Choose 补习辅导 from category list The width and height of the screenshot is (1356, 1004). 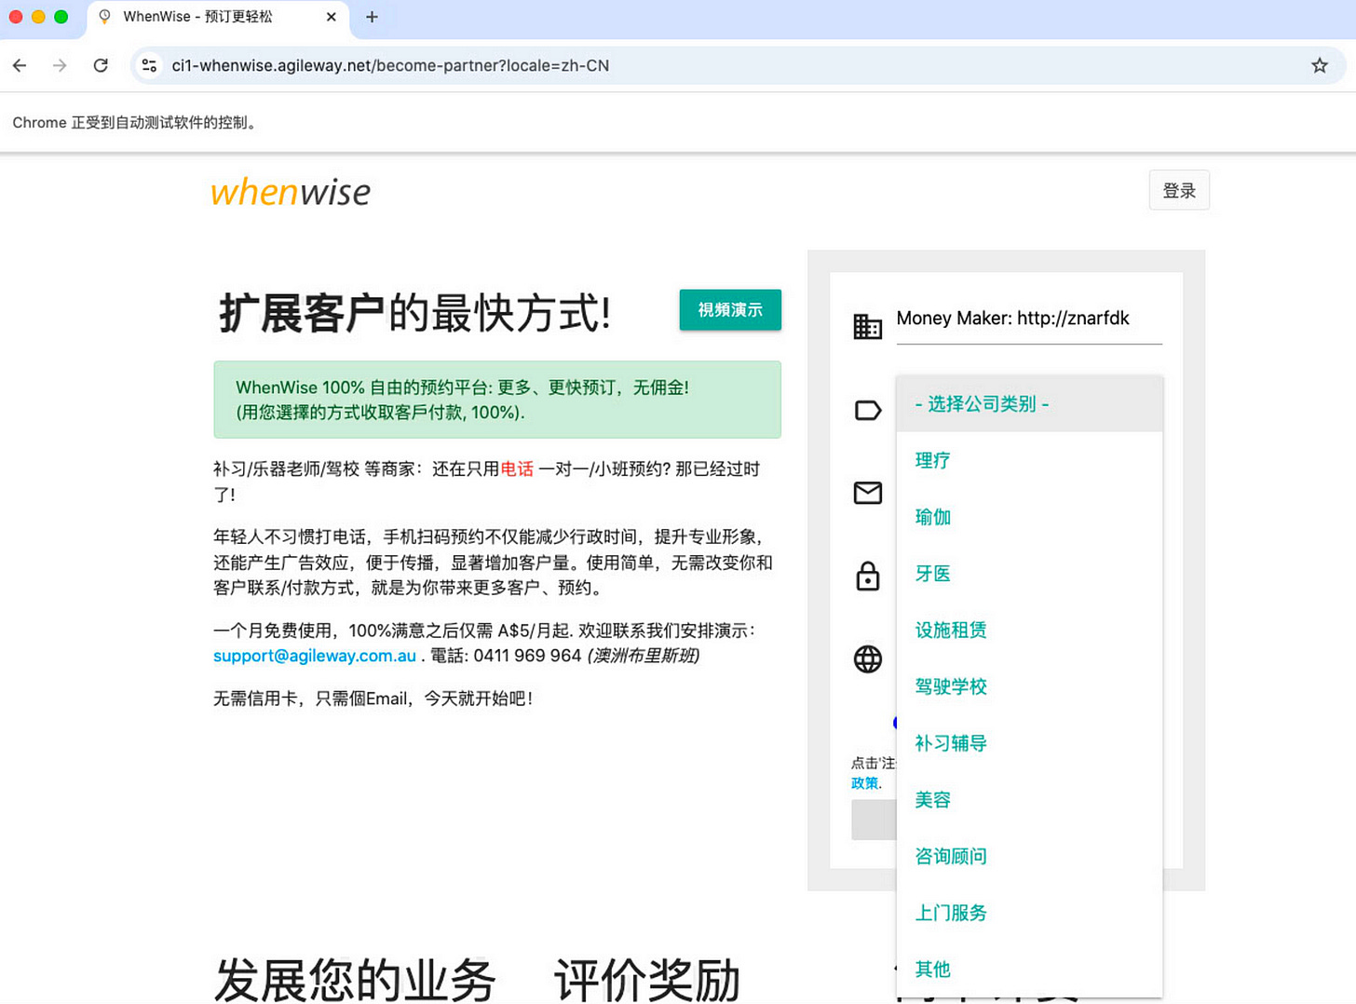[1029, 743]
